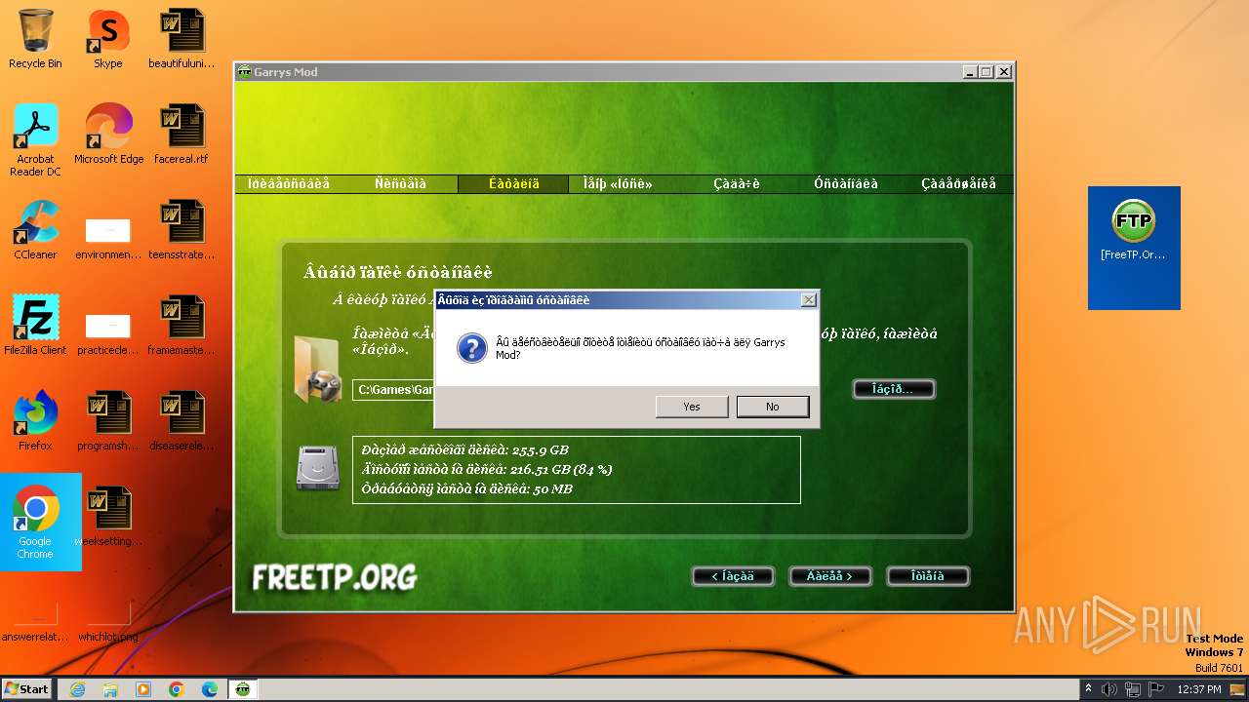Click the Action Center flag tray icon
Image resolution: width=1249 pixels, height=702 pixels.
click(1154, 689)
